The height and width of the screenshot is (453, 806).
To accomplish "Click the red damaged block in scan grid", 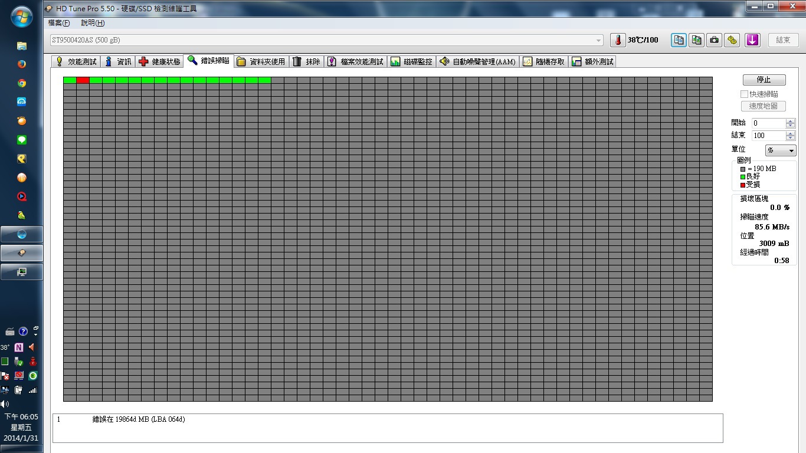I will pos(83,80).
